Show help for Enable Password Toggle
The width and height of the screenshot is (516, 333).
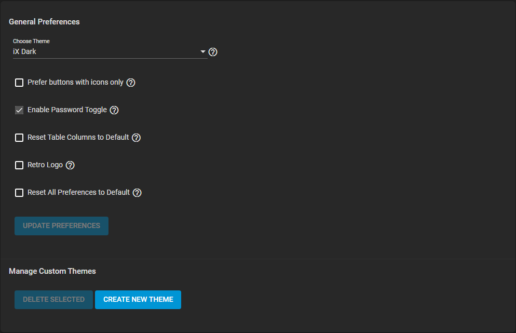(114, 110)
